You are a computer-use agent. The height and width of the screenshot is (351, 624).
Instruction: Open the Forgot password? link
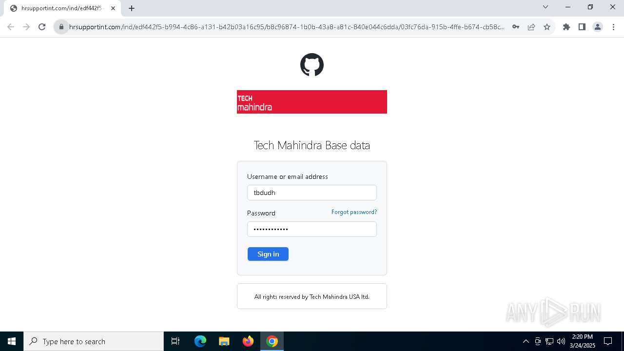[354, 212]
